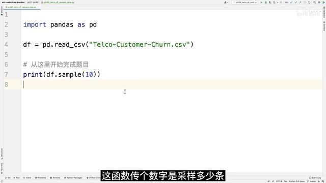Open the Structure tool window sidebar tab
This screenshot has width=326, height=183.
point(2,154)
